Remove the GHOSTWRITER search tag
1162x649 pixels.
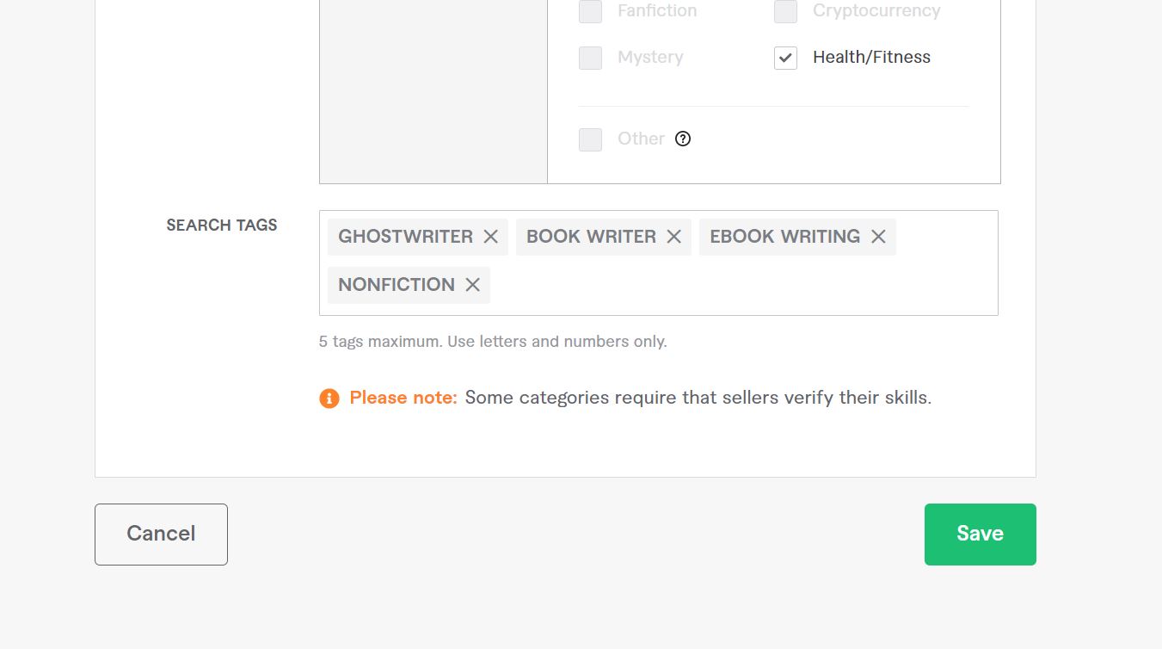click(x=490, y=237)
